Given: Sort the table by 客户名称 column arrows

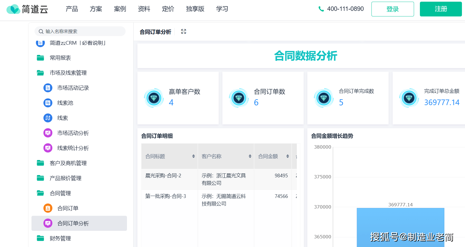Looking at the screenshot, I should coord(250,156).
